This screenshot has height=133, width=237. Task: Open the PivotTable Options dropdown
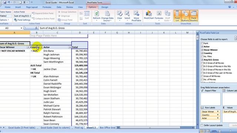[4, 20]
